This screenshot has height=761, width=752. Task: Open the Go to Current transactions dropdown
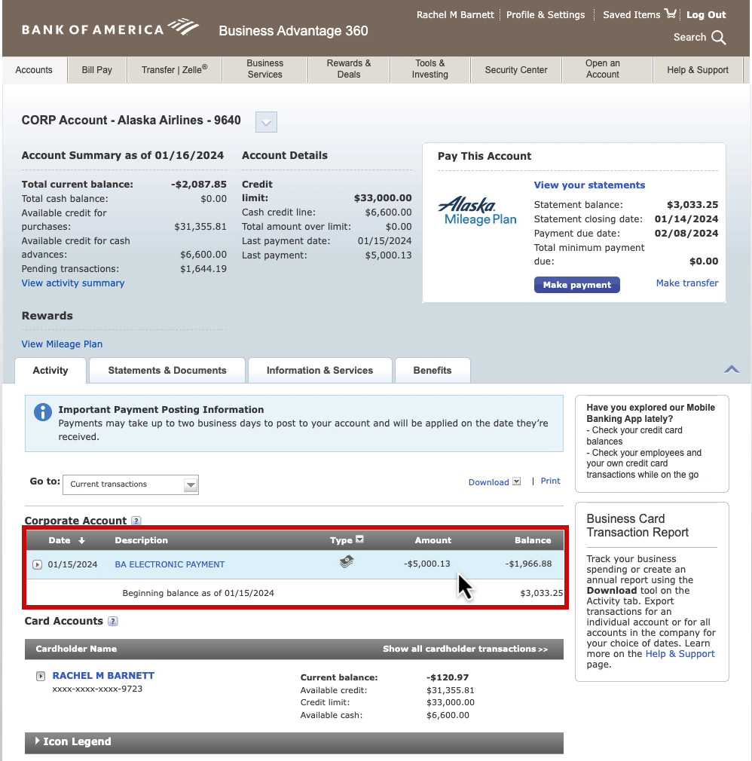[x=130, y=484]
